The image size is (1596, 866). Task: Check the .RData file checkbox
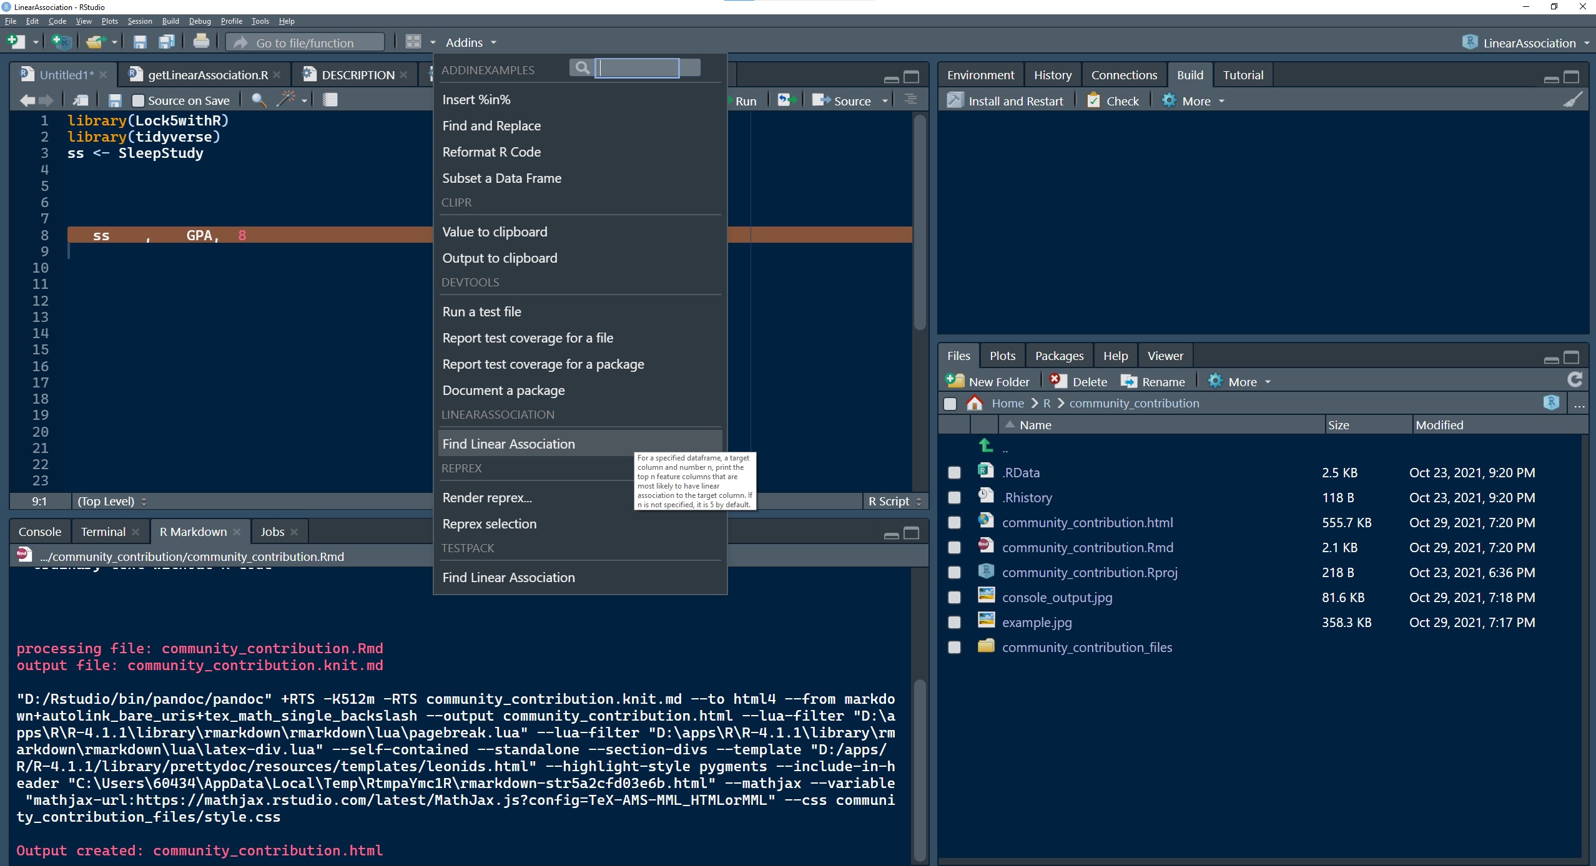[x=954, y=473]
